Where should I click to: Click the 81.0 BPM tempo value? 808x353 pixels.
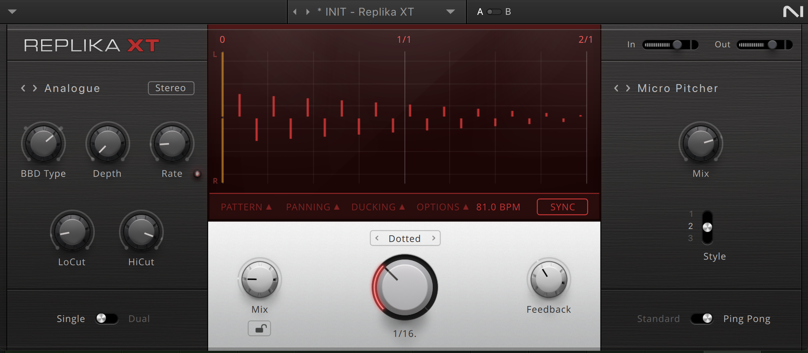point(498,207)
